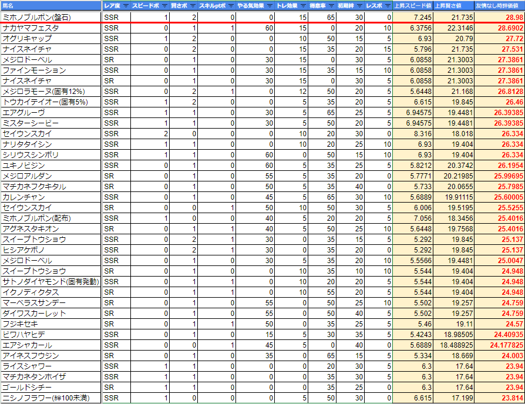Select the マーベラスサンデー name cell

click(51, 303)
